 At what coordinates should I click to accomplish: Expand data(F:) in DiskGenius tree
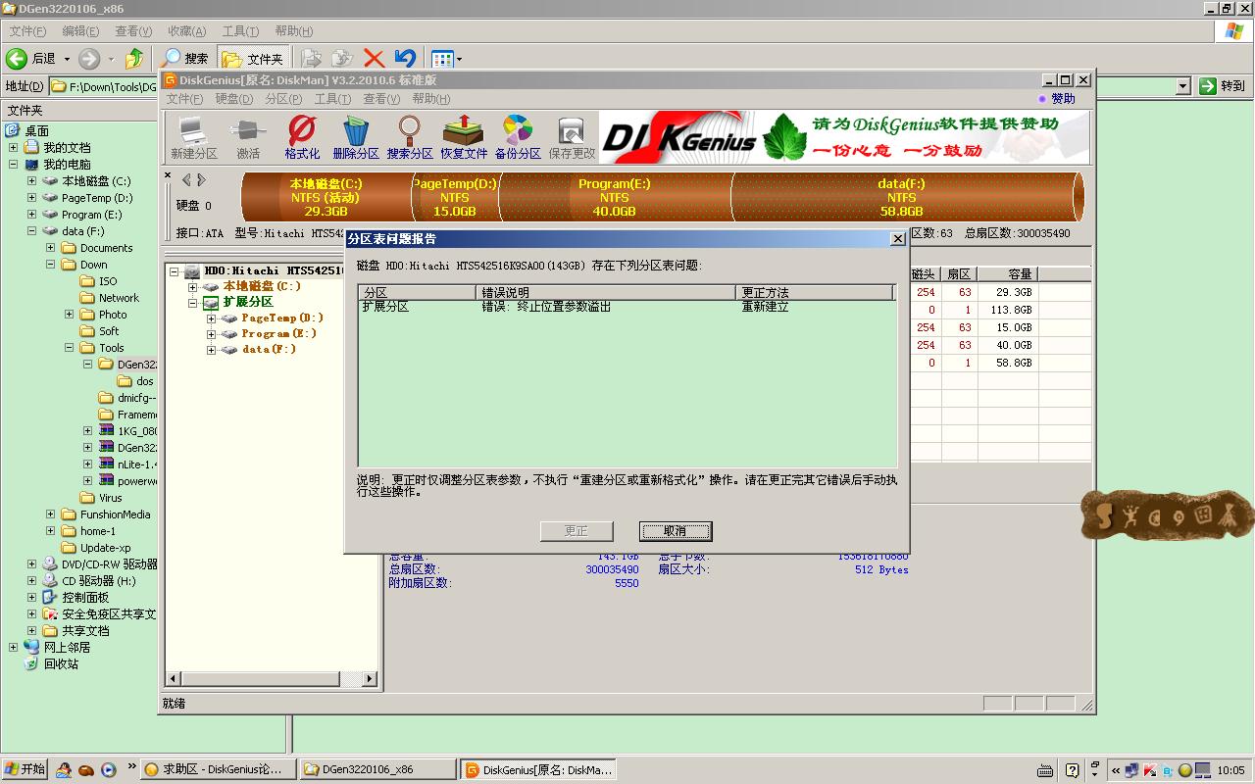pos(212,350)
